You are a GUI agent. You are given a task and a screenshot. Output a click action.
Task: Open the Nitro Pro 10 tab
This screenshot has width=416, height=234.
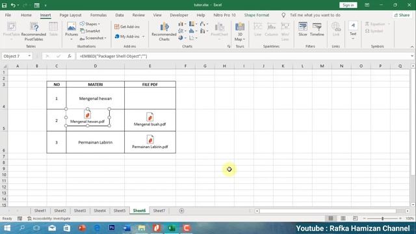tap(224, 15)
